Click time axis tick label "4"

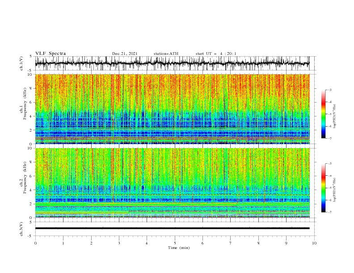[x=147, y=243]
